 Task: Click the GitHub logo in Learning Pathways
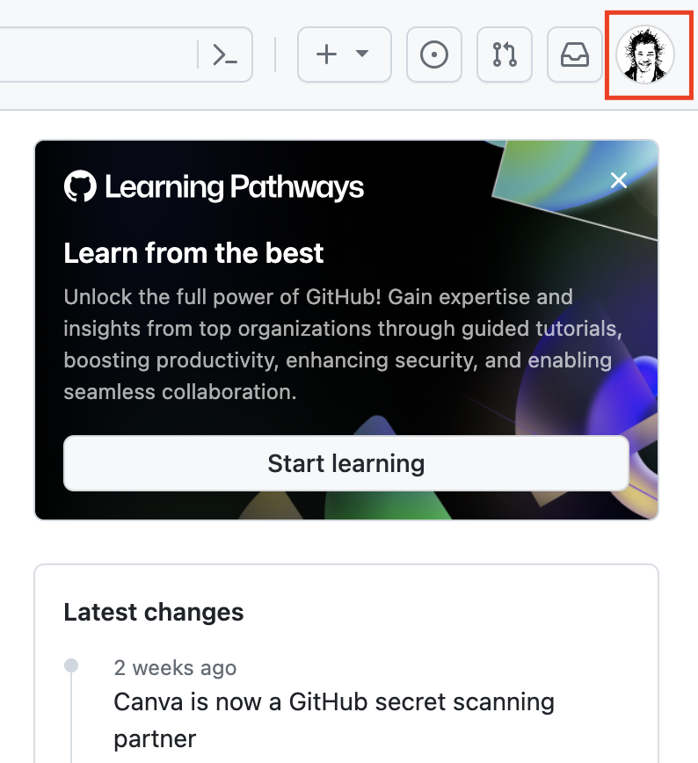point(80,185)
